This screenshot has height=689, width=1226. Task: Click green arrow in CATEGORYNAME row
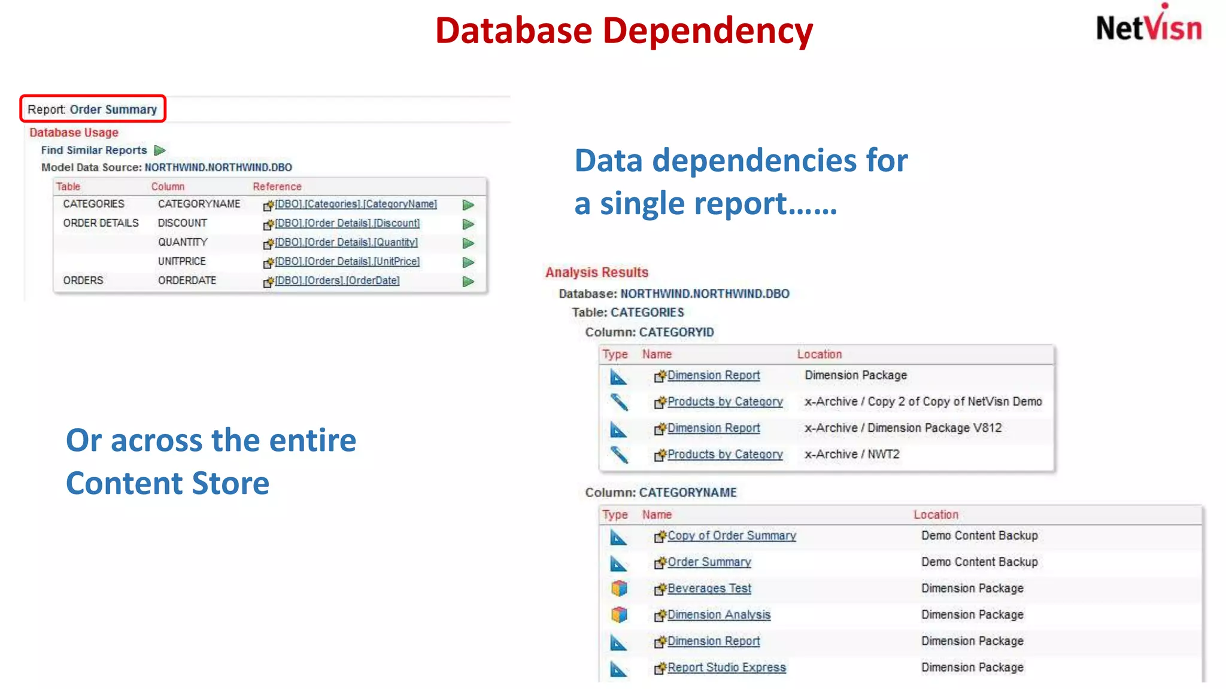468,205
